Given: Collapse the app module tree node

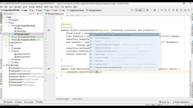Looking at the screenshot, I should [x=4, y=17].
